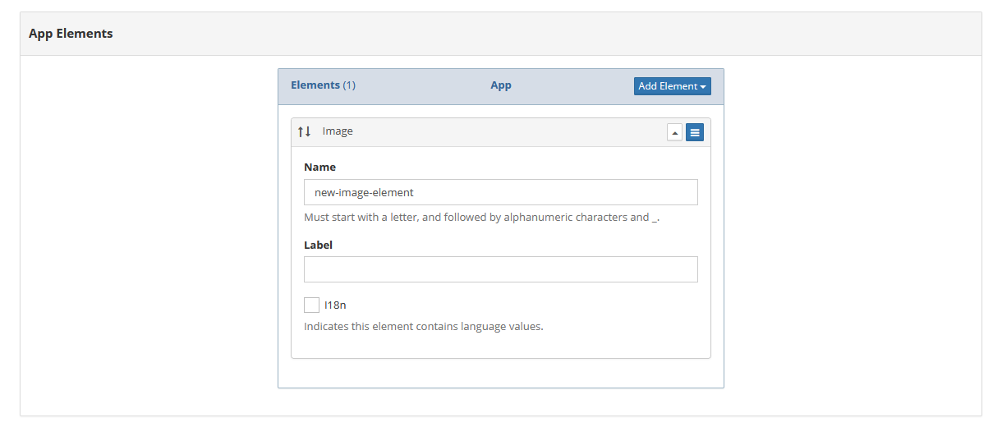Click blank area below the Image card

pyautogui.click(x=501, y=373)
